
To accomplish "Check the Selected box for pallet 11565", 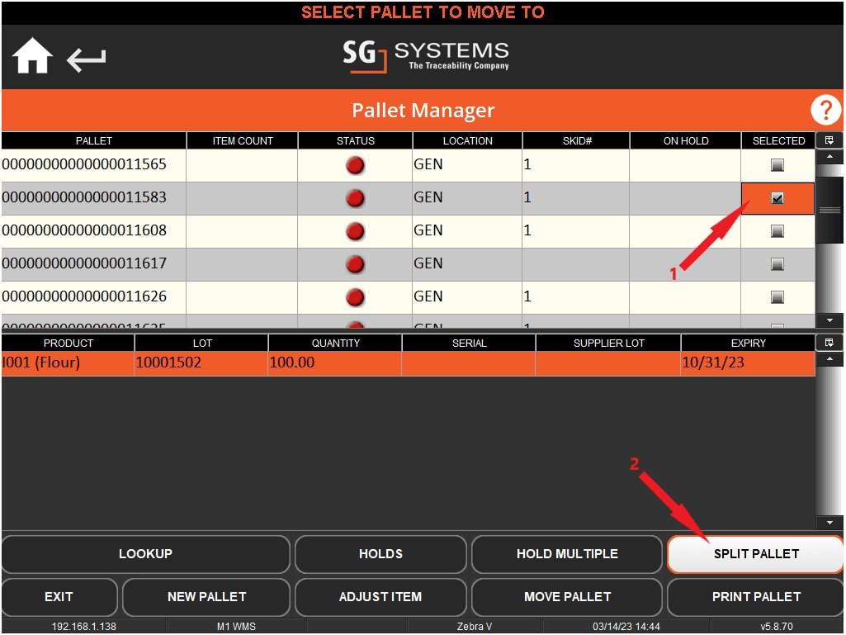I will coord(777,165).
